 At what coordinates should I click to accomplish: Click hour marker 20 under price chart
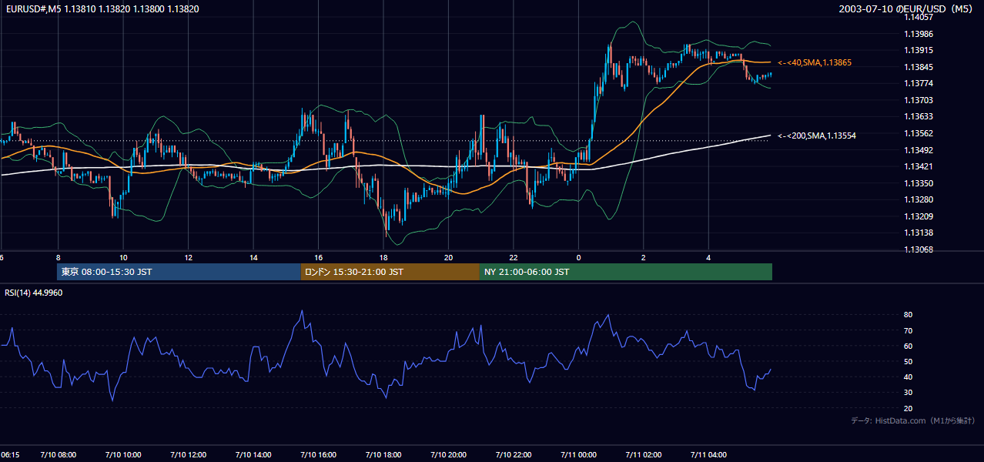pyautogui.click(x=448, y=258)
